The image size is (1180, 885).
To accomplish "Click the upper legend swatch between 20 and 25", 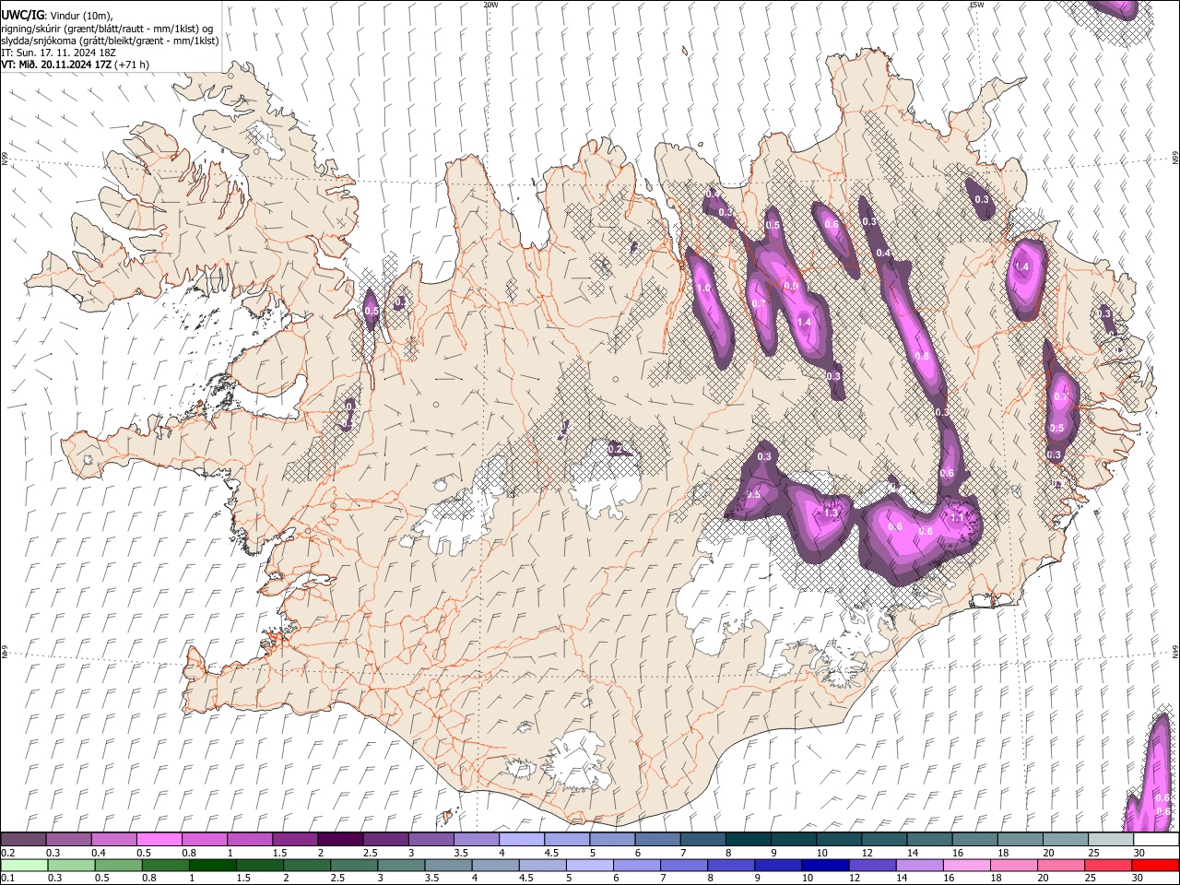I will [x=1066, y=840].
